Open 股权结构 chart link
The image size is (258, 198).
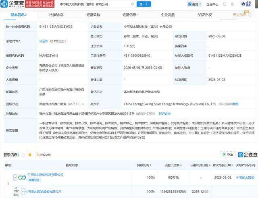point(44,155)
